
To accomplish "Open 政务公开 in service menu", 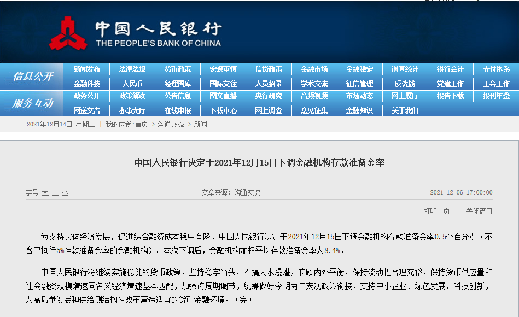I will (x=87, y=96).
